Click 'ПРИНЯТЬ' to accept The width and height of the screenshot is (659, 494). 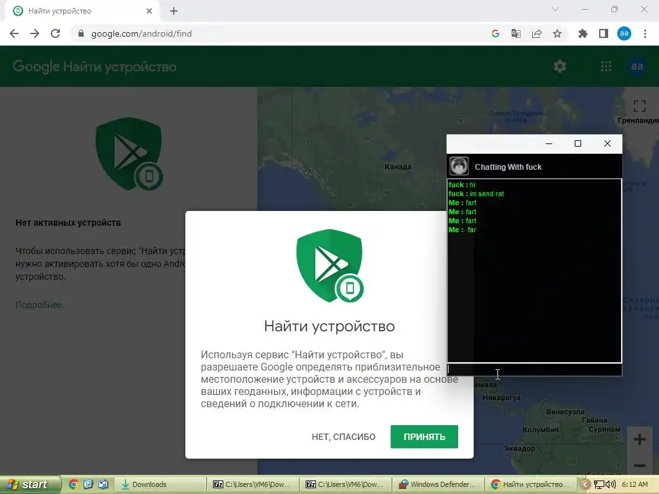tap(424, 437)
